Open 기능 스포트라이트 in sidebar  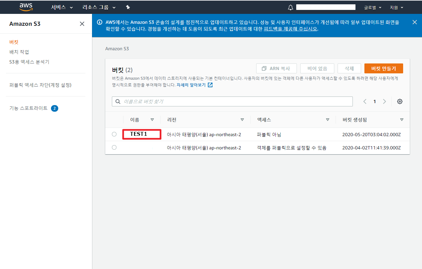click(x=28, y=108)
